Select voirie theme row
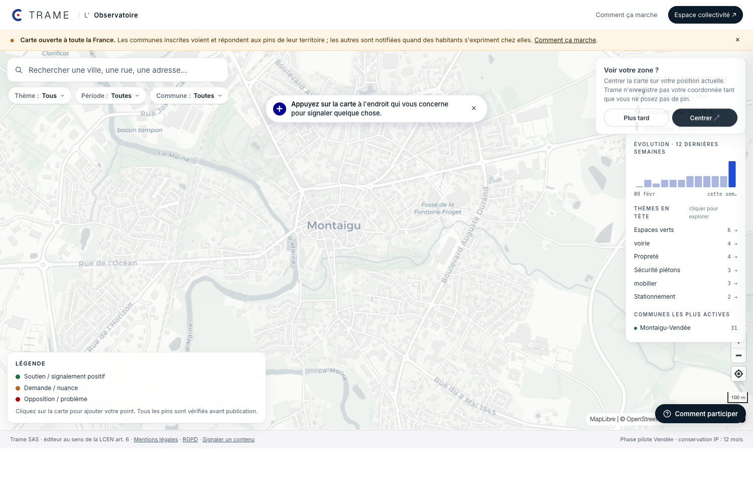The height and width of the screenshot is (492, 753). [x=686, y=243]
